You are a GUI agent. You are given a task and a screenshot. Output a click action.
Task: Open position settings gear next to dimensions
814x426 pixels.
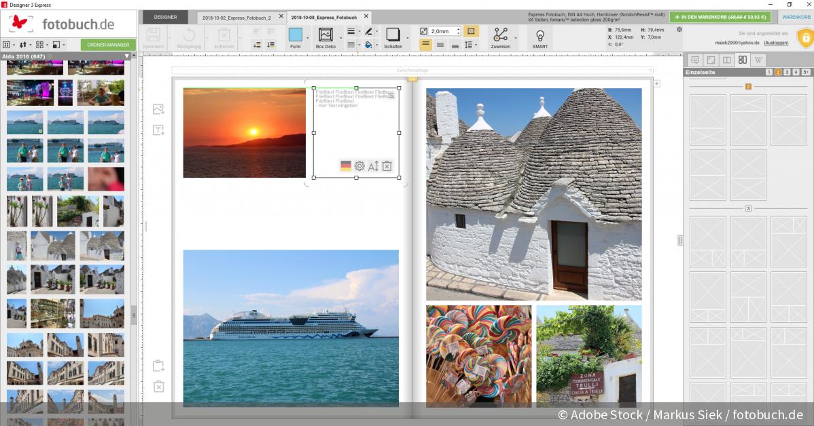point(679,30)
